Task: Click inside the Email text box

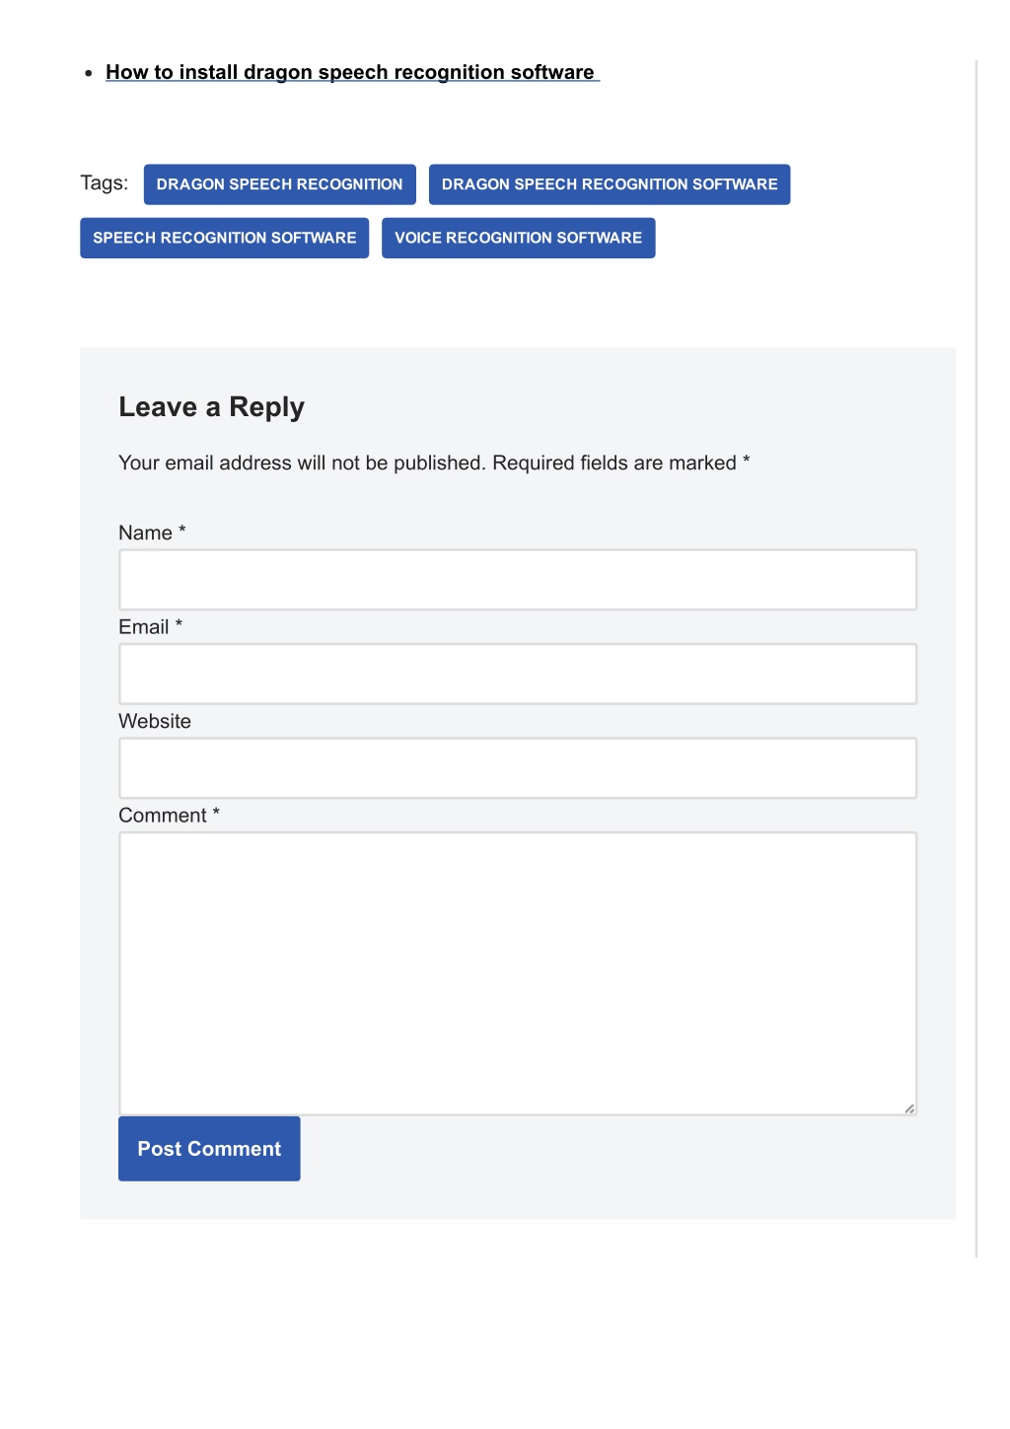Action: click(x=518, y=674)
